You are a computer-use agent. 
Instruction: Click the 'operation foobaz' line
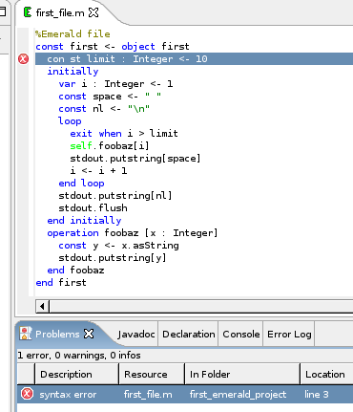coord(133,233)
